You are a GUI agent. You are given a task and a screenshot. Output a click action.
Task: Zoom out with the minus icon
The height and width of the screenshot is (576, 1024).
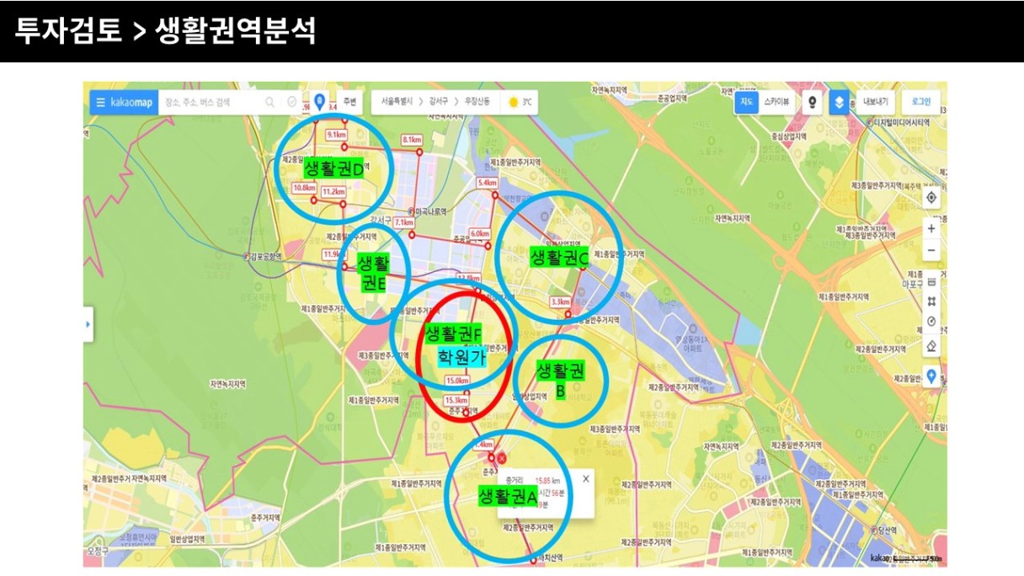point(931,250)
